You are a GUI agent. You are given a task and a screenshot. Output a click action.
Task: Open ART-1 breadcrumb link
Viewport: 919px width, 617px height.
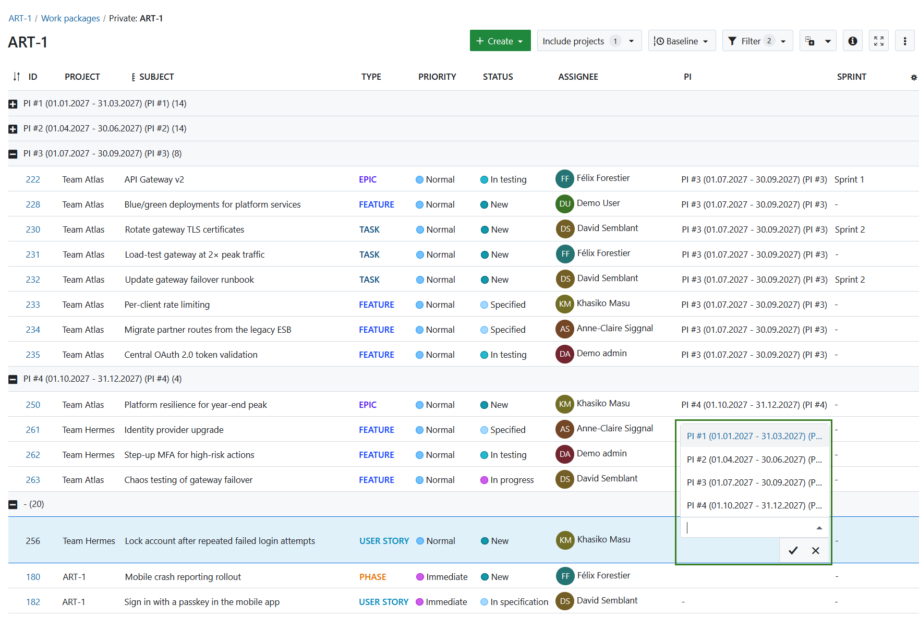pyautogui.click(x=20, y=18)
